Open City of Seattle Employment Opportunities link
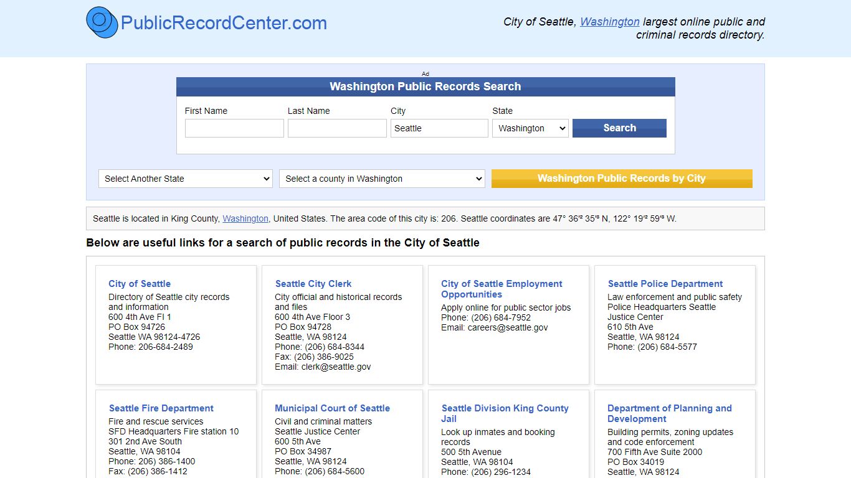The width and height of the screenshot is (851, 478). coord(502,289)
